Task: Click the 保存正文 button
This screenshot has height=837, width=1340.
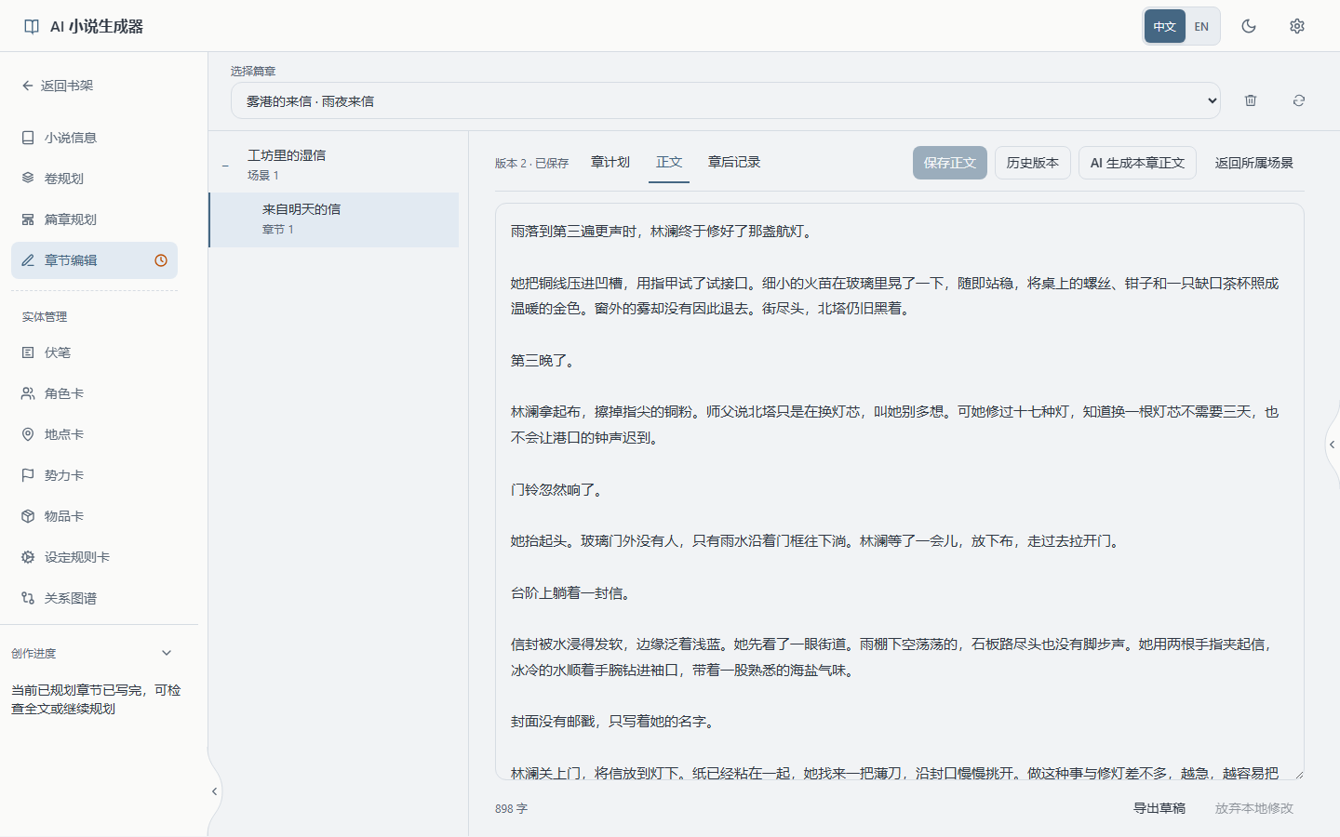Action: (x=950, y=163)
